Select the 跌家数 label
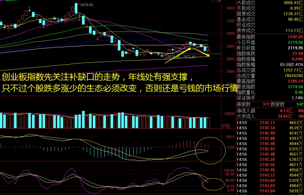 (278, 104)
